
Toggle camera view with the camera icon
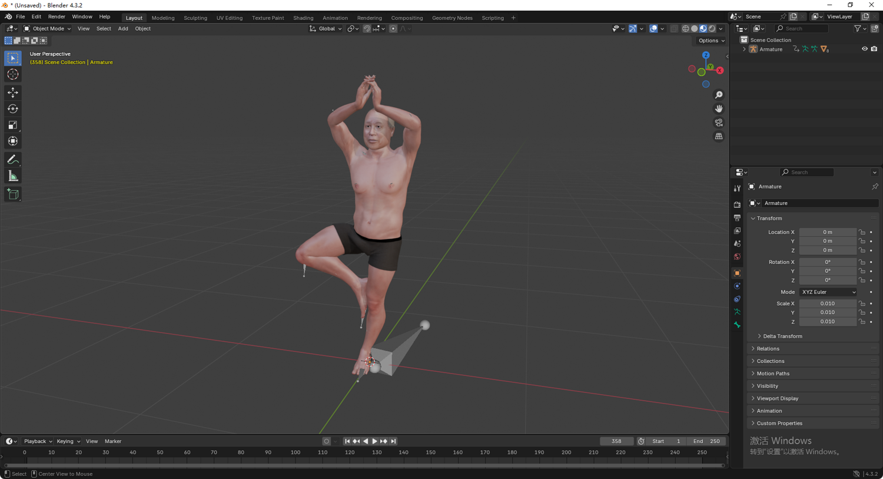(x=719, y=123)
